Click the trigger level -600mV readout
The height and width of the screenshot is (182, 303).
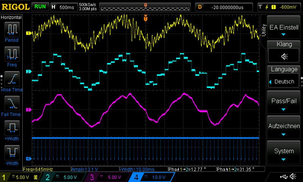(288, 7)
